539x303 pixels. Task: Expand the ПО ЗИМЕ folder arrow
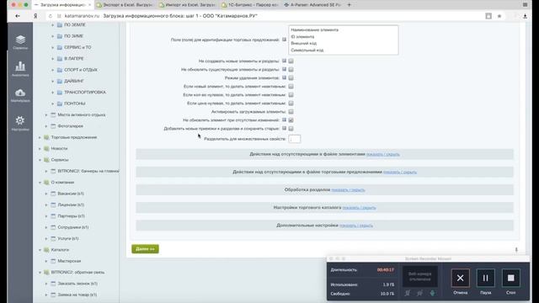52,36
